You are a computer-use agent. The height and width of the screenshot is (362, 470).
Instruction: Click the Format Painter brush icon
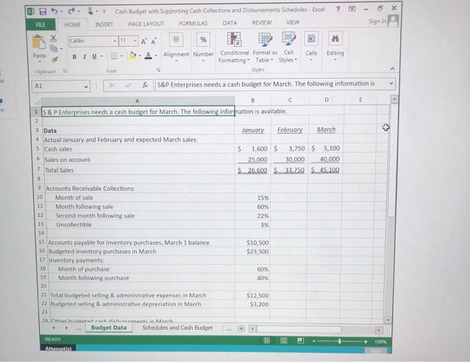coord(54,60)
